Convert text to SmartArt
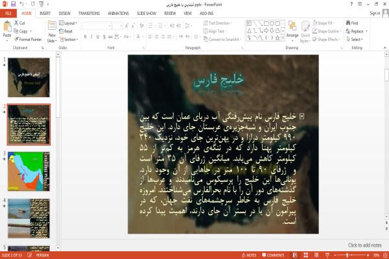389x259 pixels. [x=222, y=39]
